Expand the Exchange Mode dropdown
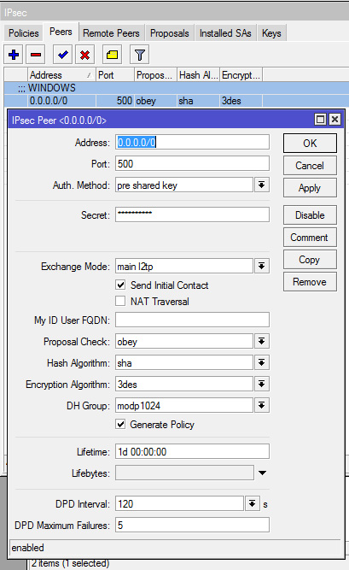This screenshot has width=349, height=570. point(261,266)
